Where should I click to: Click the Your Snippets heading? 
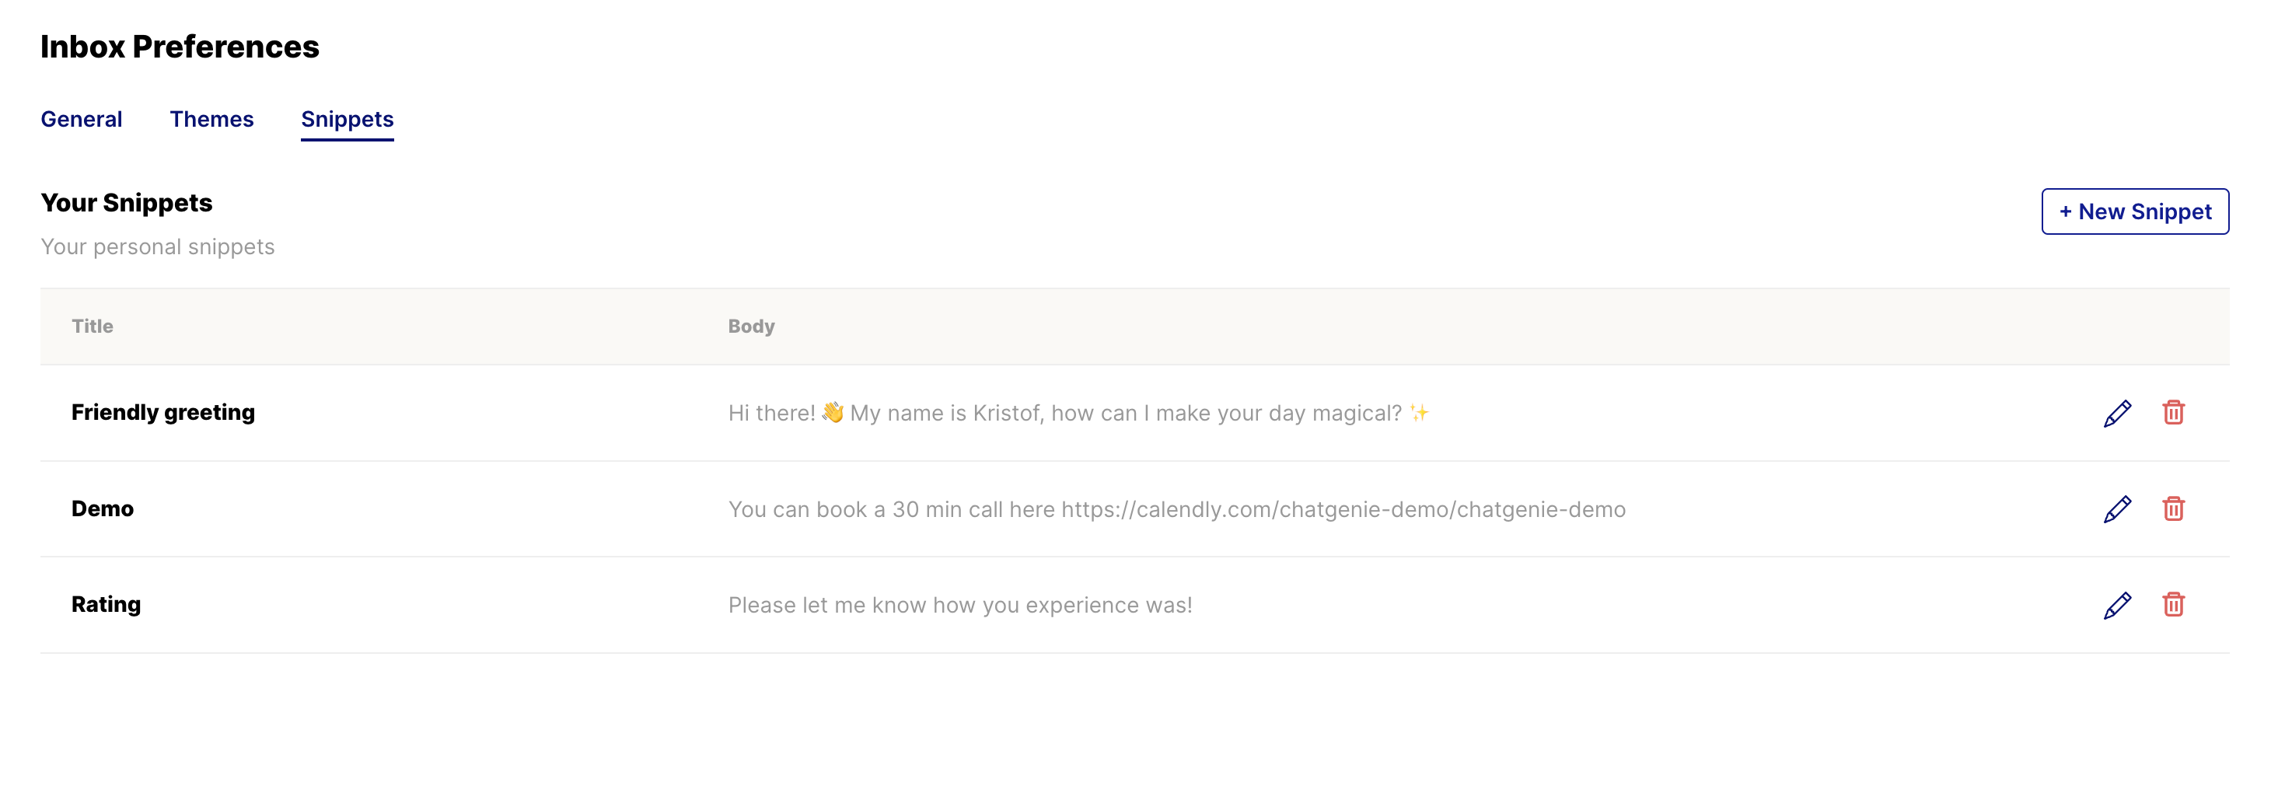click(x=126, y=202)
